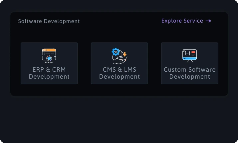The width and height of the screenshot is (238, 143).
Task: Click the word Development under Custom Software
Action: (190, 77)
